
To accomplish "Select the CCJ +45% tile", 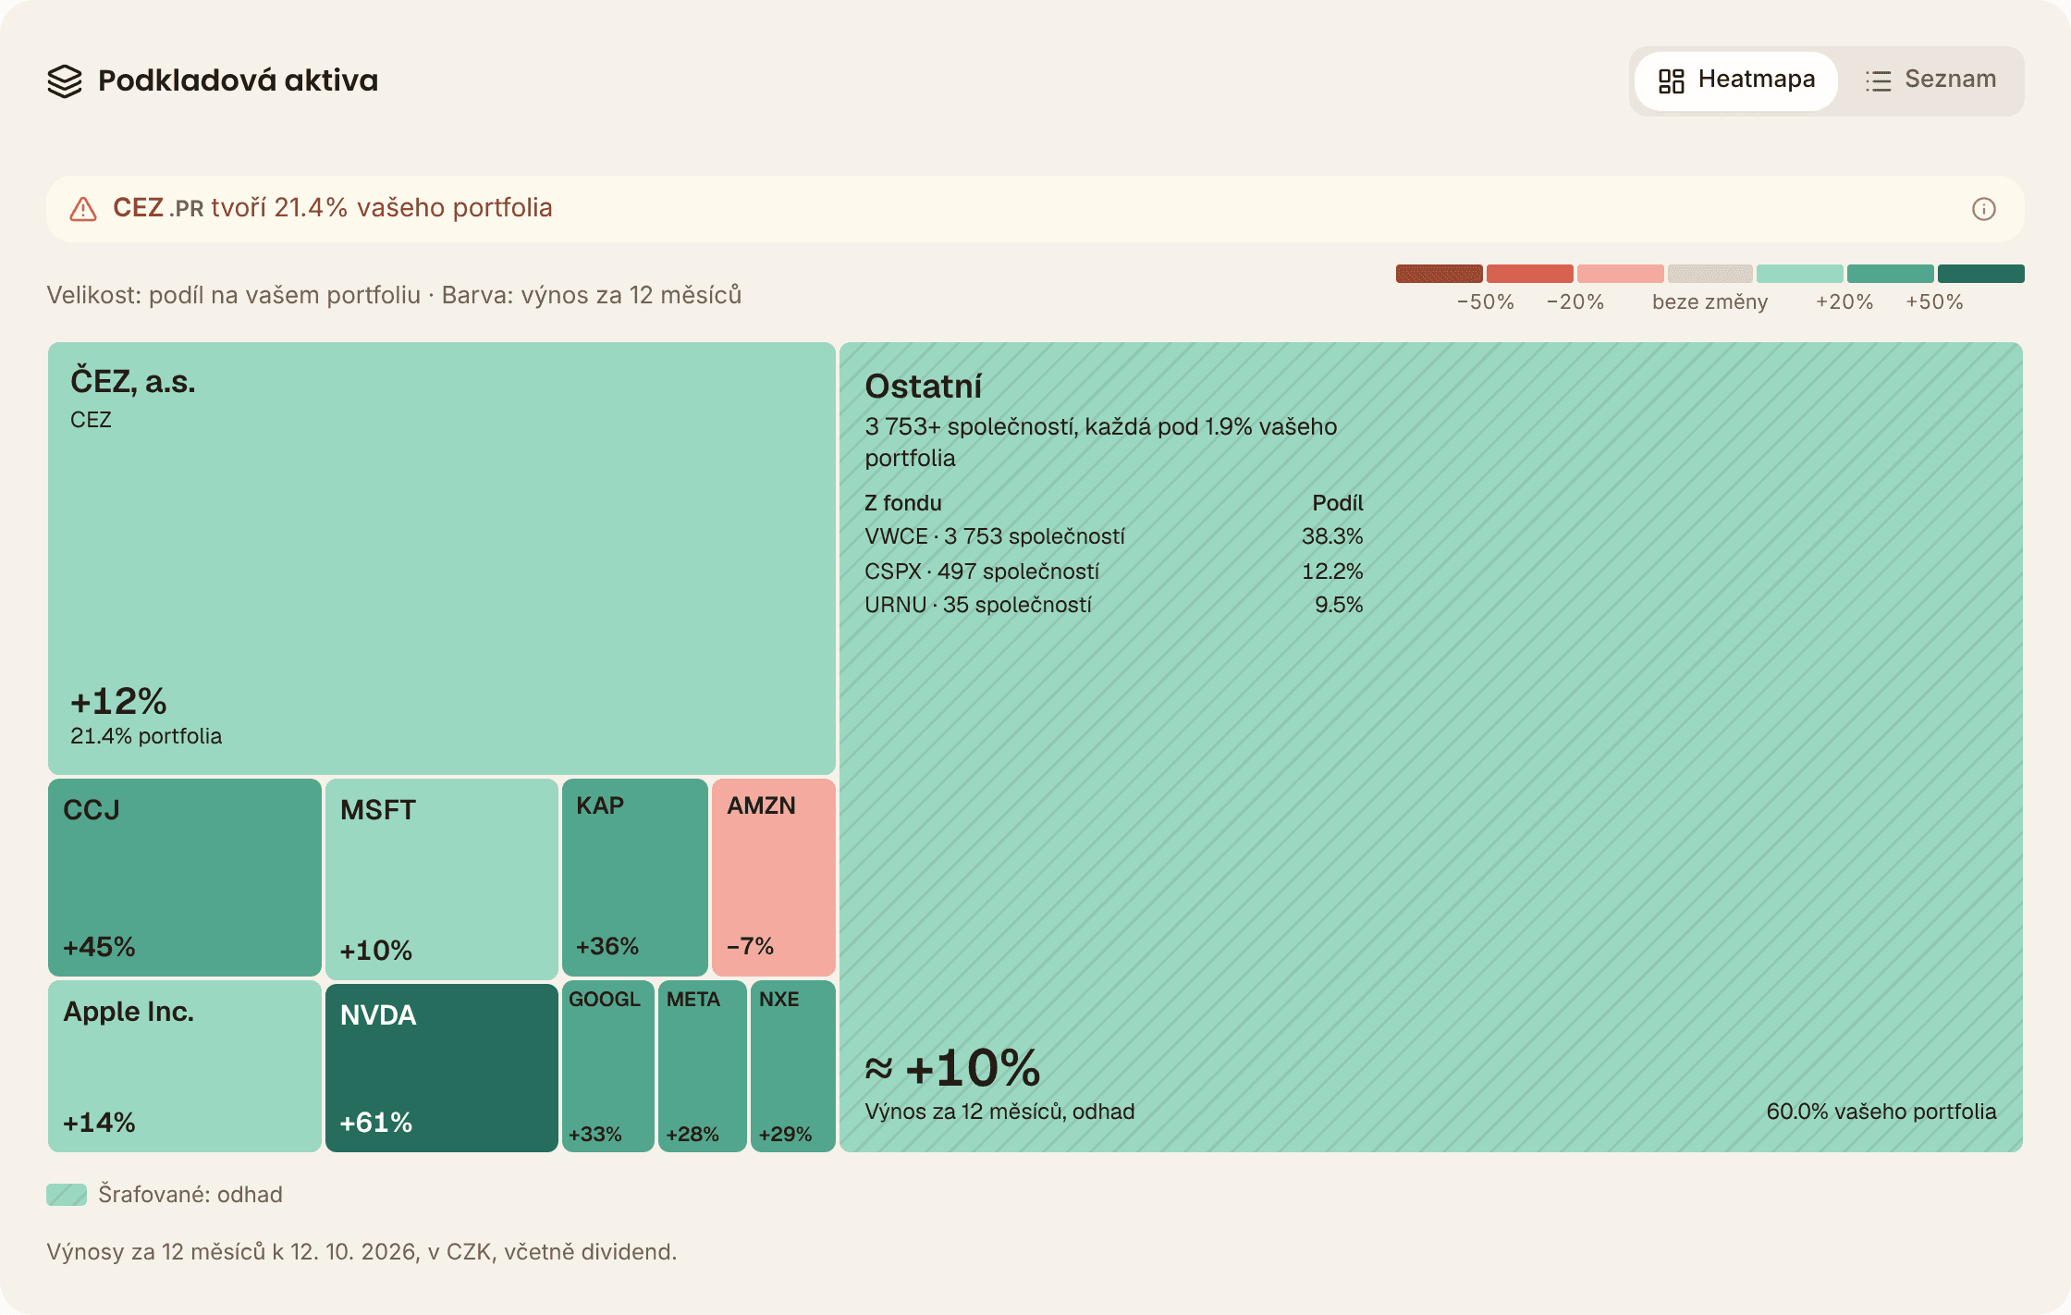I will point(185,877).
